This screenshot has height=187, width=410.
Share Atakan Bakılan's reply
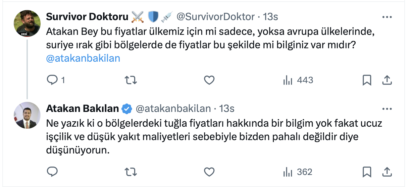(x=386, y=172)
